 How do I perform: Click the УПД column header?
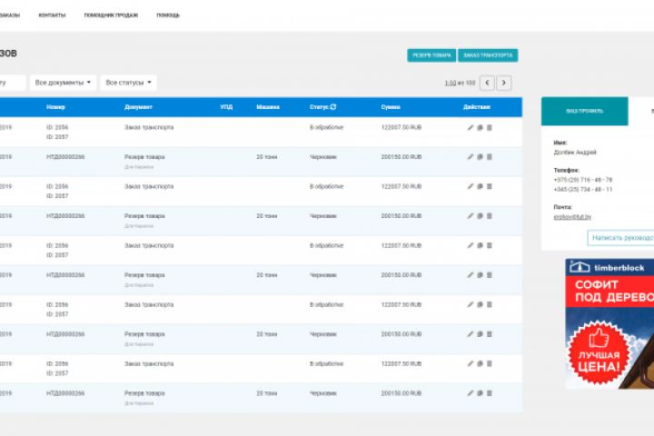(226, 107)
